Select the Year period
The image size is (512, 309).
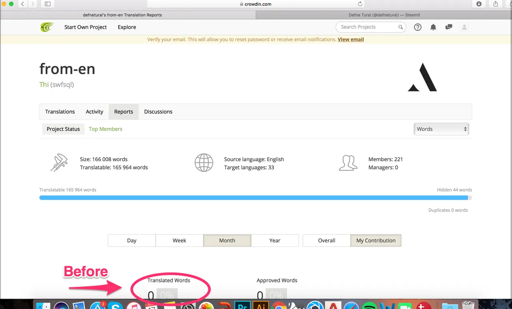point(275,240)
